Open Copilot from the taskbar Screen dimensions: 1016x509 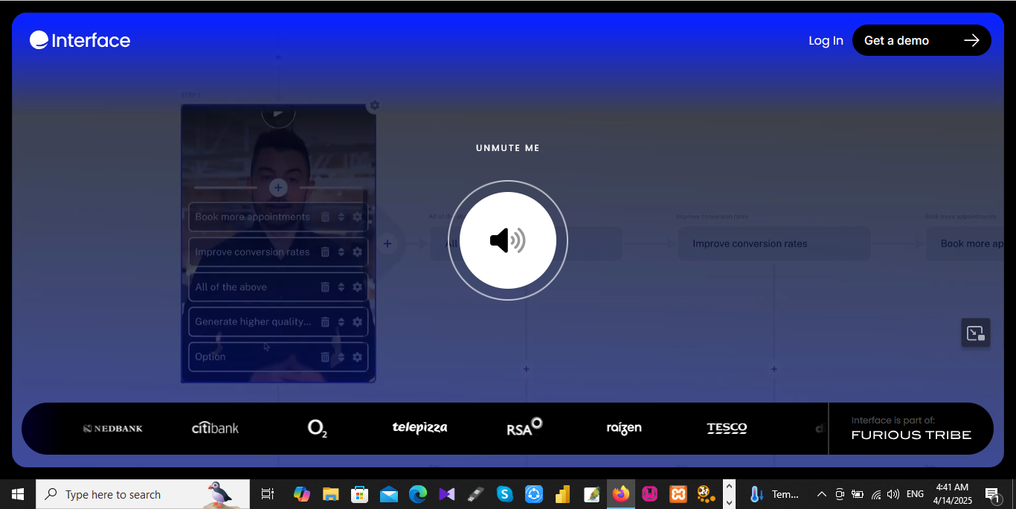click(x=301, y=494)
